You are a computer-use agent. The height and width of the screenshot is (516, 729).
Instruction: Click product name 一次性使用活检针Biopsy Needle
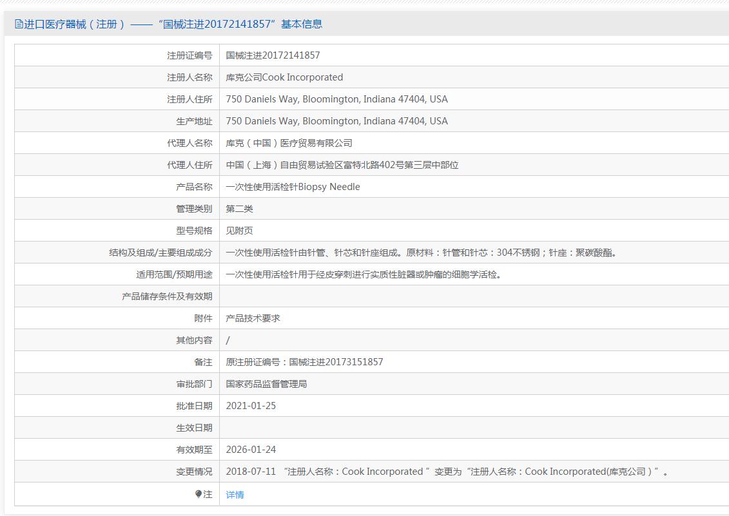(x=293, y=187)
